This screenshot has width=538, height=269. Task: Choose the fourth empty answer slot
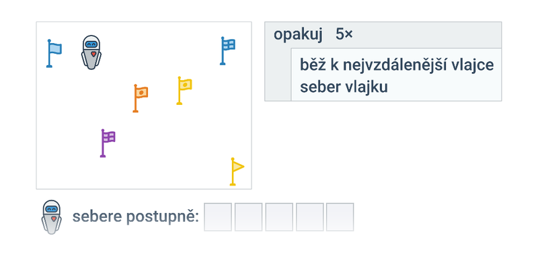[x=309, y=217]
